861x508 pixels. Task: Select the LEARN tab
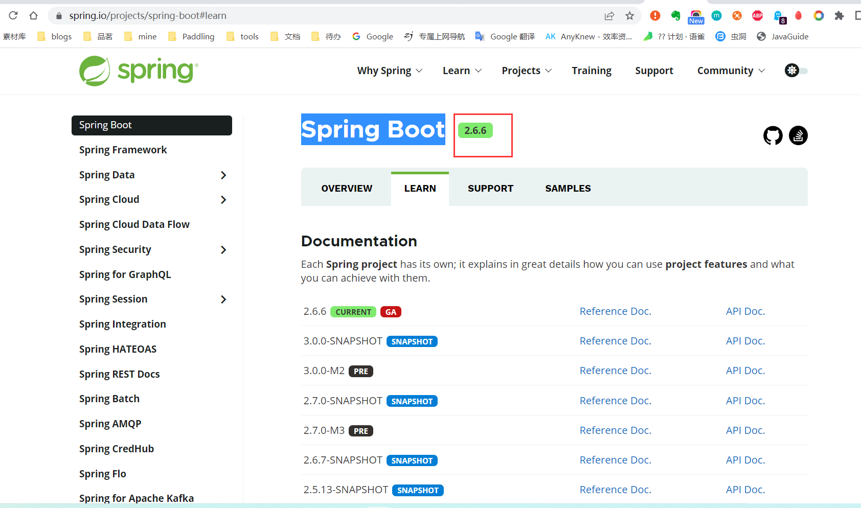tap(420, 189)
